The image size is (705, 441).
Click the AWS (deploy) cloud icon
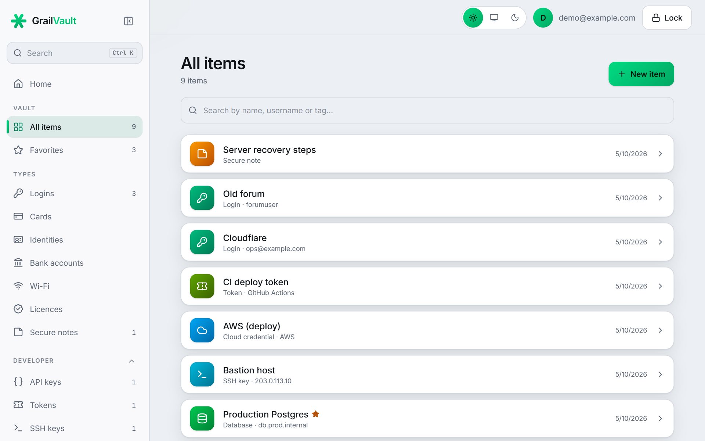pos(202,330)
